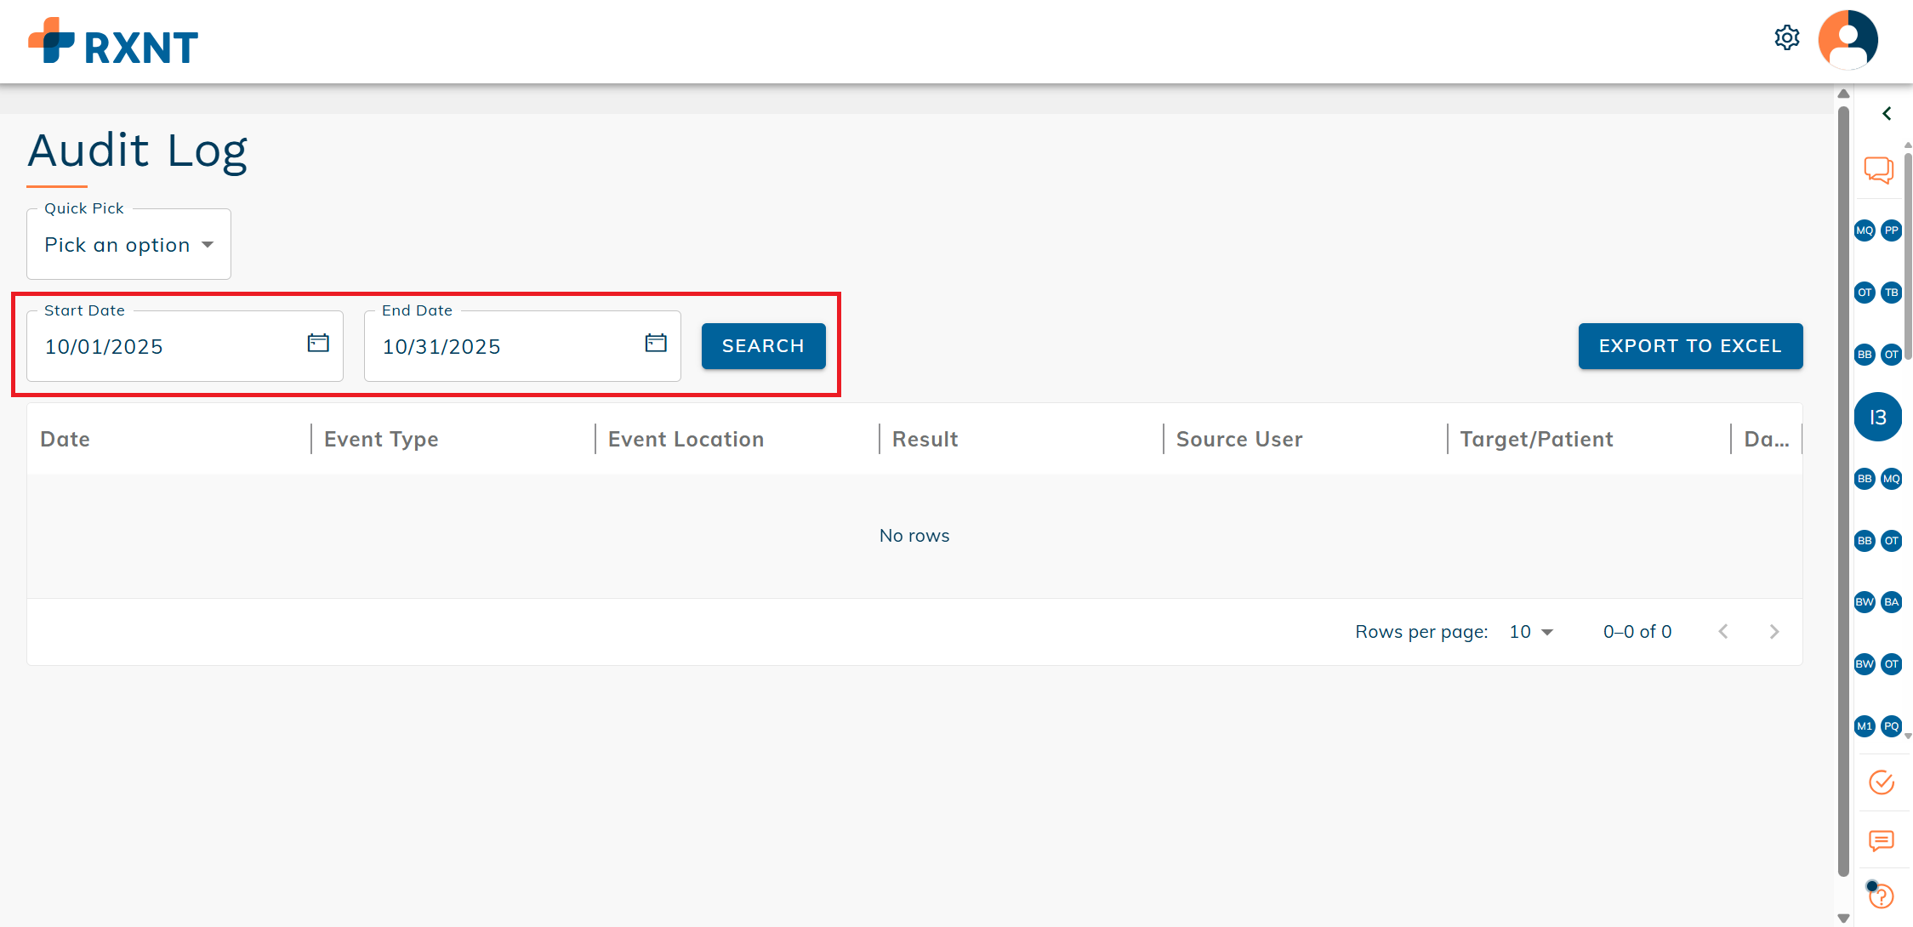Sort by Source User column header
1913x927 pixels.
pyautogui.click(x=1238, y=439)
